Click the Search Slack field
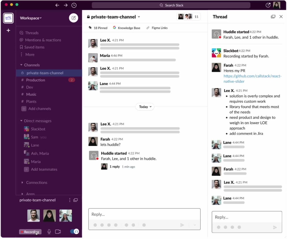The width and height of the screenshot is (287, 239). [171, 5]
